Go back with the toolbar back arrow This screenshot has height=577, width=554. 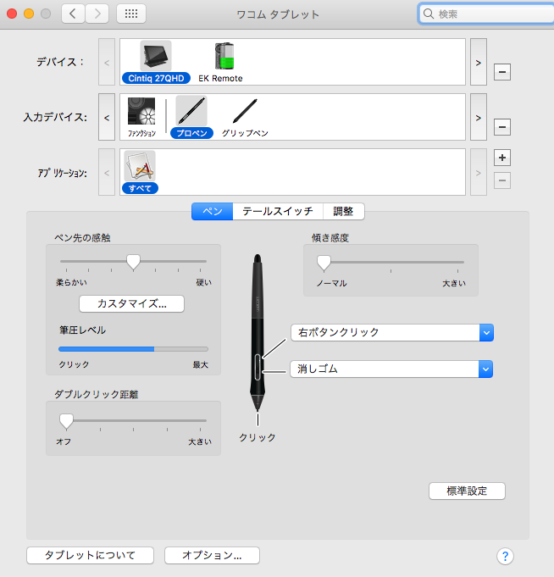(x=73, y=14)
